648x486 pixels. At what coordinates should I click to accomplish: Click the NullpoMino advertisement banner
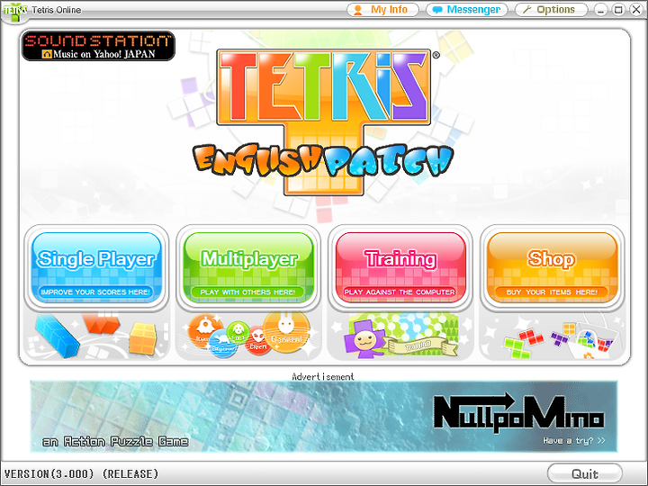324,416
